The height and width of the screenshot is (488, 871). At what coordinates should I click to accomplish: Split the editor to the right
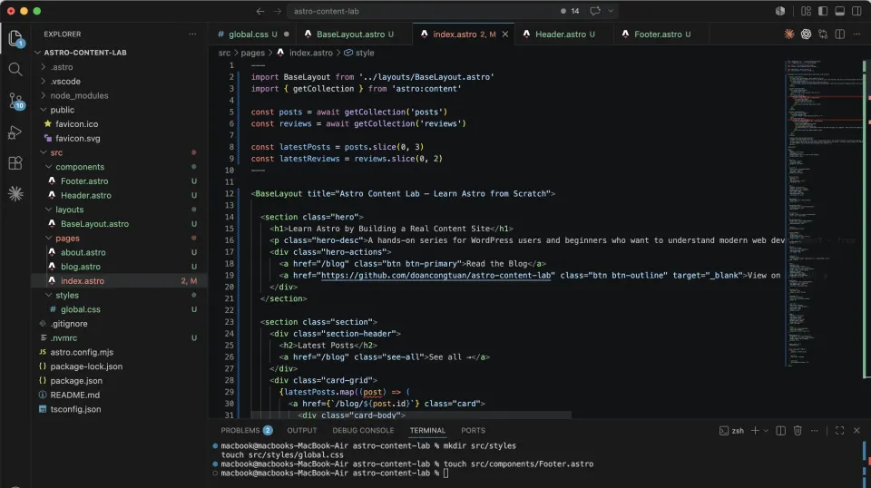pos(840,34)
